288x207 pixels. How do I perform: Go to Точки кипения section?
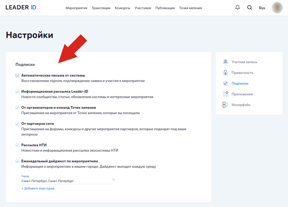[x=190, y=8]
